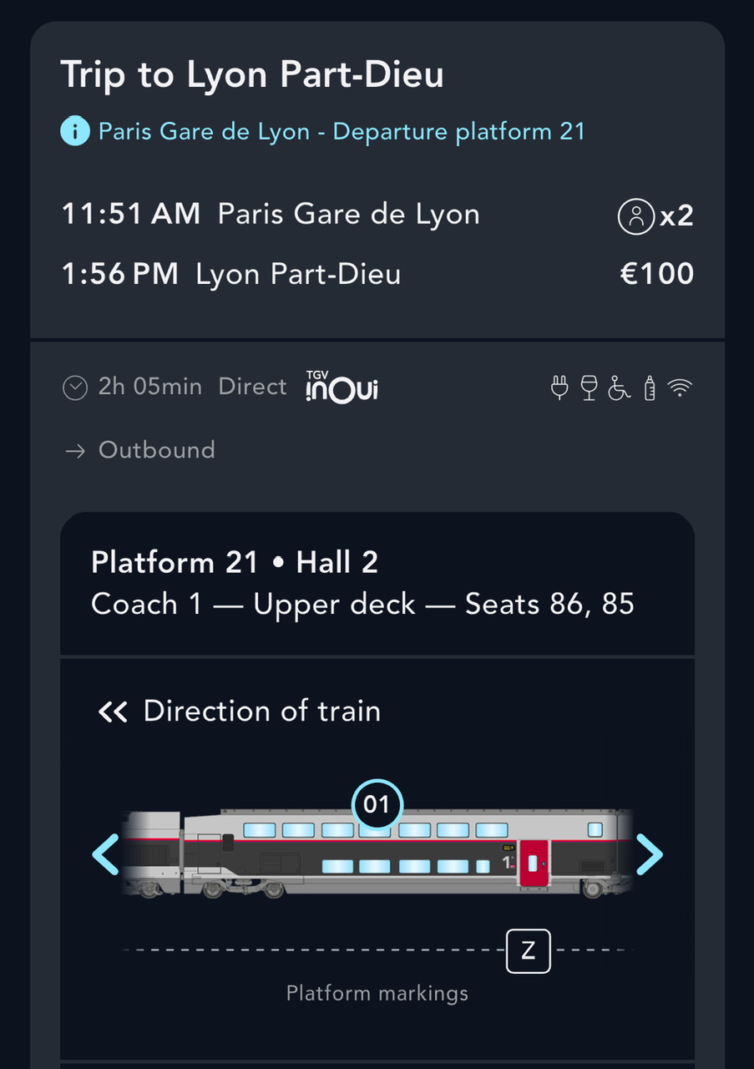The width and height of the screenshot is (754, 1069).
Task: Tap the Trip to Lyon Part-Dieu title
Action: (252, 74)
